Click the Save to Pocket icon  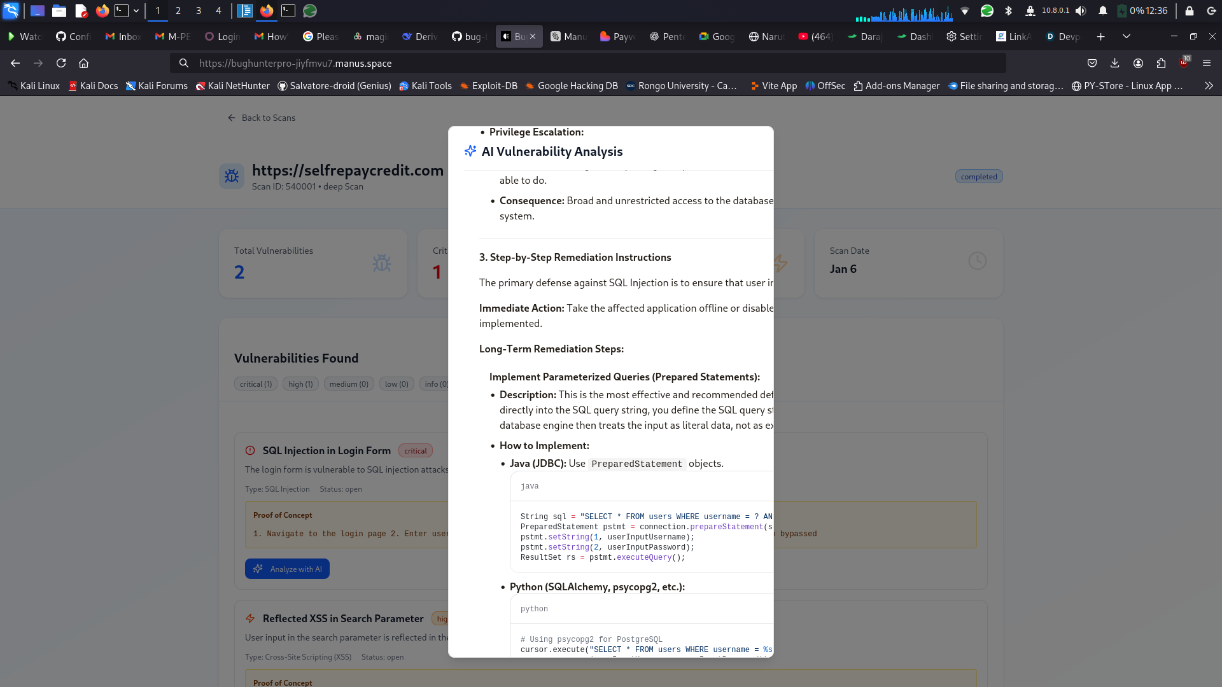1092,63
